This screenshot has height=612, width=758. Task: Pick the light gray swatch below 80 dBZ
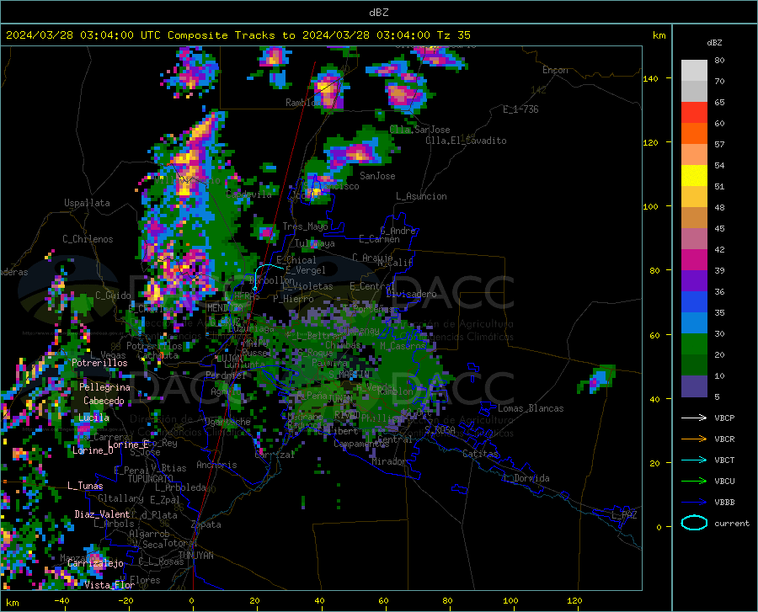[694, 71]
